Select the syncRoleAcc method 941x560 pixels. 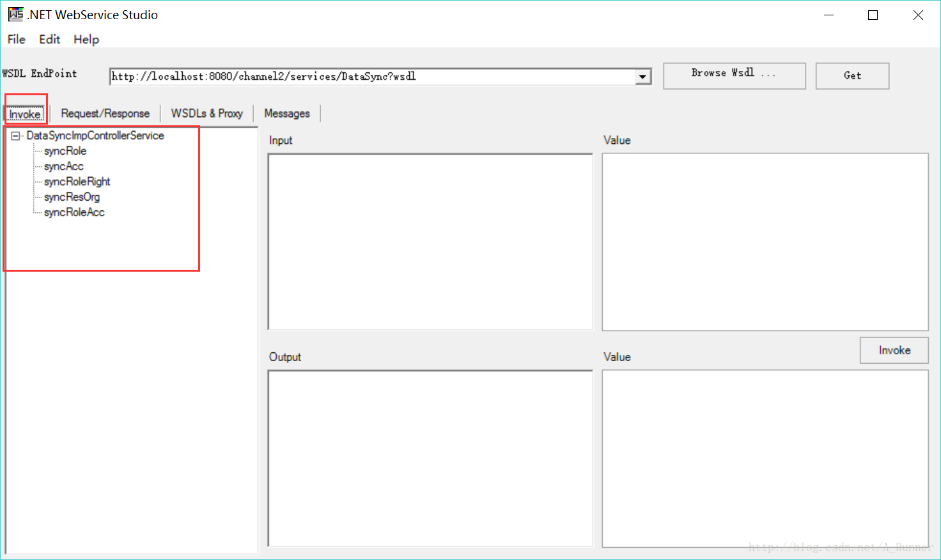(74, 212)
